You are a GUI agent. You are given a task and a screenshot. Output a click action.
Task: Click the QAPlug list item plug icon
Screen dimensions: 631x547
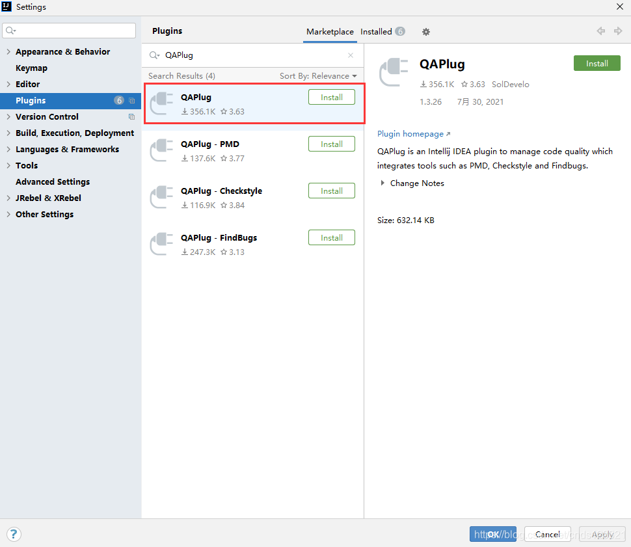tap(161, 103)
